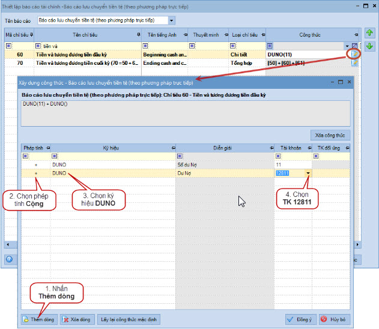Click the 'tiền và' filter text field
379x329 pixels.
[x=91, y=46]
